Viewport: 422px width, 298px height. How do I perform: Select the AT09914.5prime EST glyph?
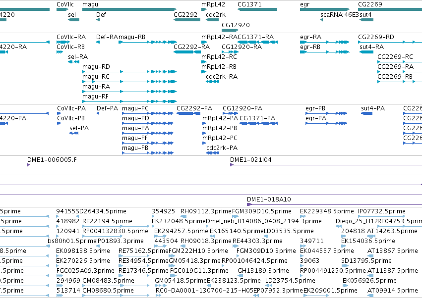pyautogui.click(x=370, y=296)
